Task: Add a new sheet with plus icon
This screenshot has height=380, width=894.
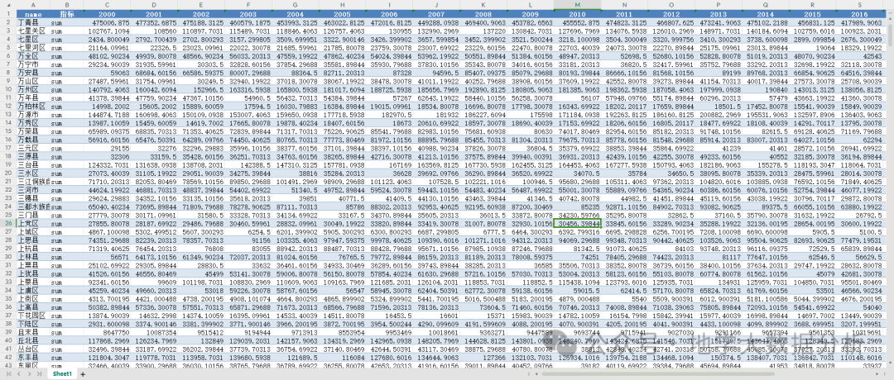Action: [x=83, y=374]
